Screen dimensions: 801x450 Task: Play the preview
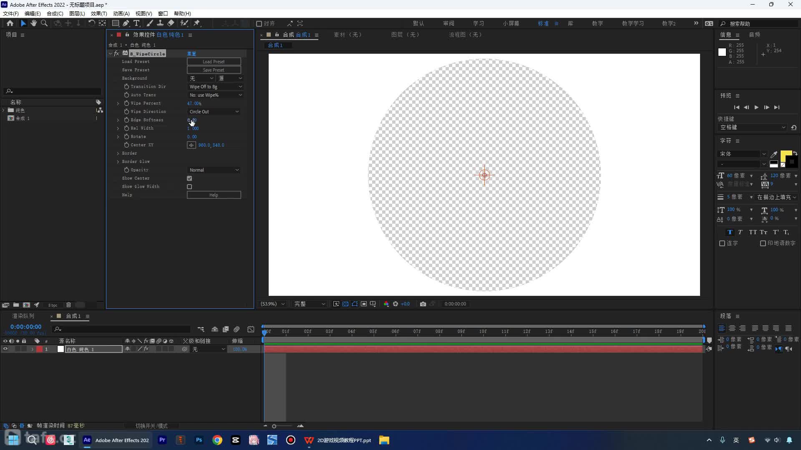coord(756,107)
